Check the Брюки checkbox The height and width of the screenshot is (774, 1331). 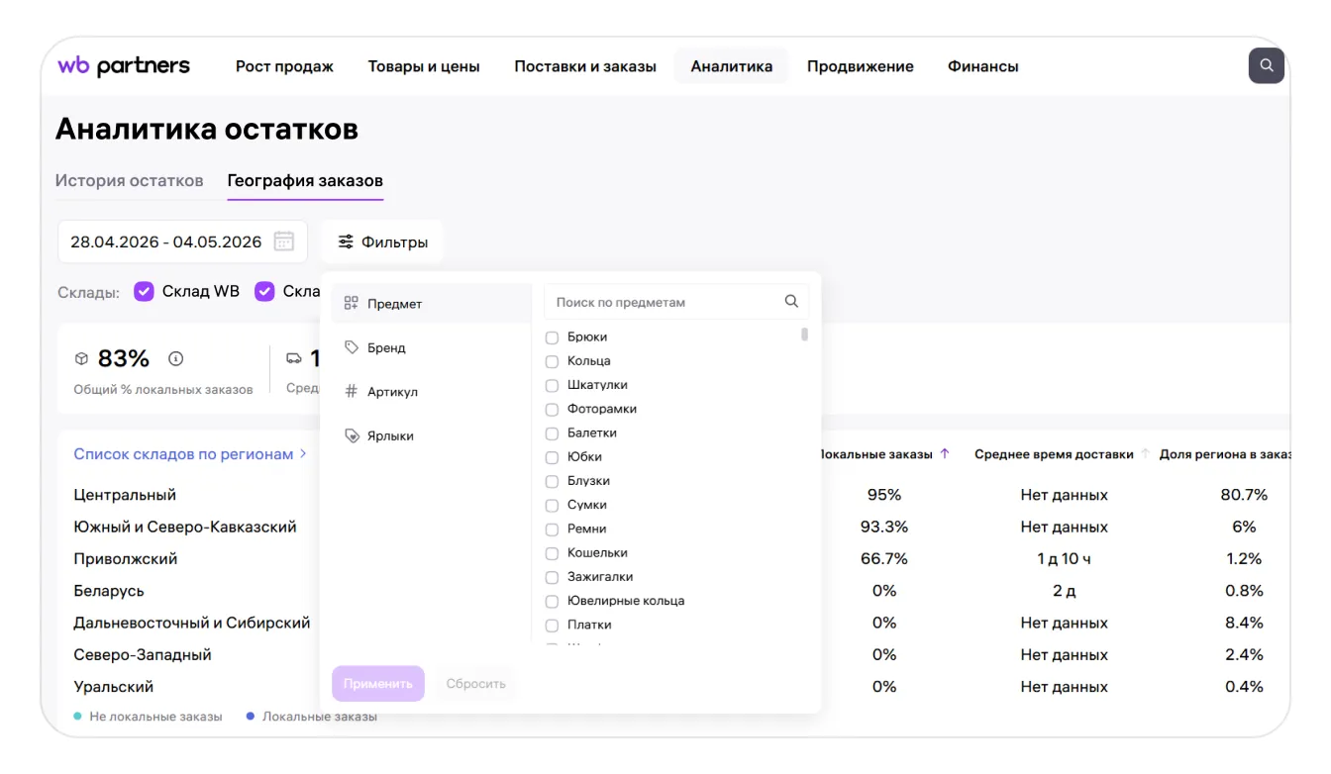(553, 338)
